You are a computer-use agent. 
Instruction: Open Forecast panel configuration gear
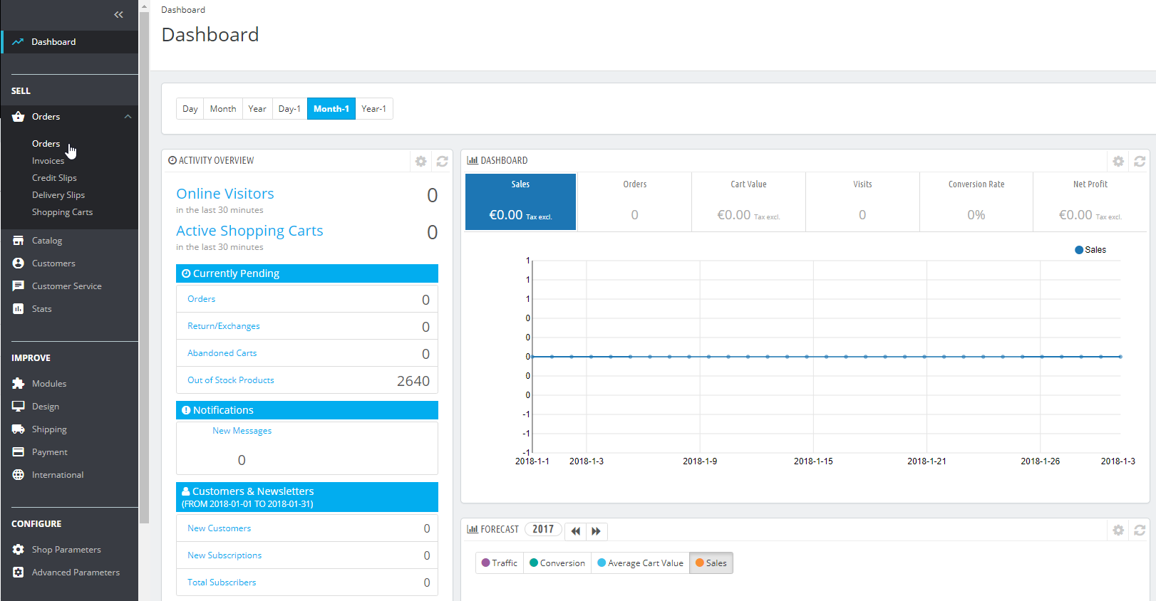point(1118,530)
